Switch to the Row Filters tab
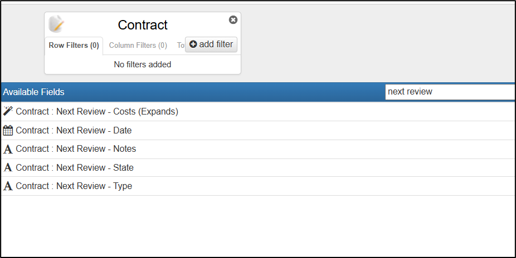 pos(74,45)
